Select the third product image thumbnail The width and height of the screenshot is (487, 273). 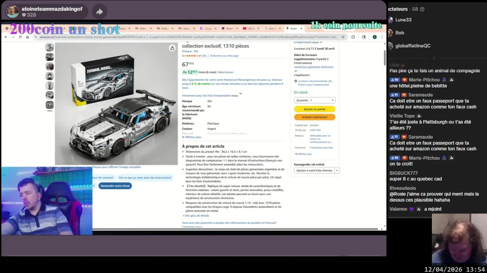[49, 66]
